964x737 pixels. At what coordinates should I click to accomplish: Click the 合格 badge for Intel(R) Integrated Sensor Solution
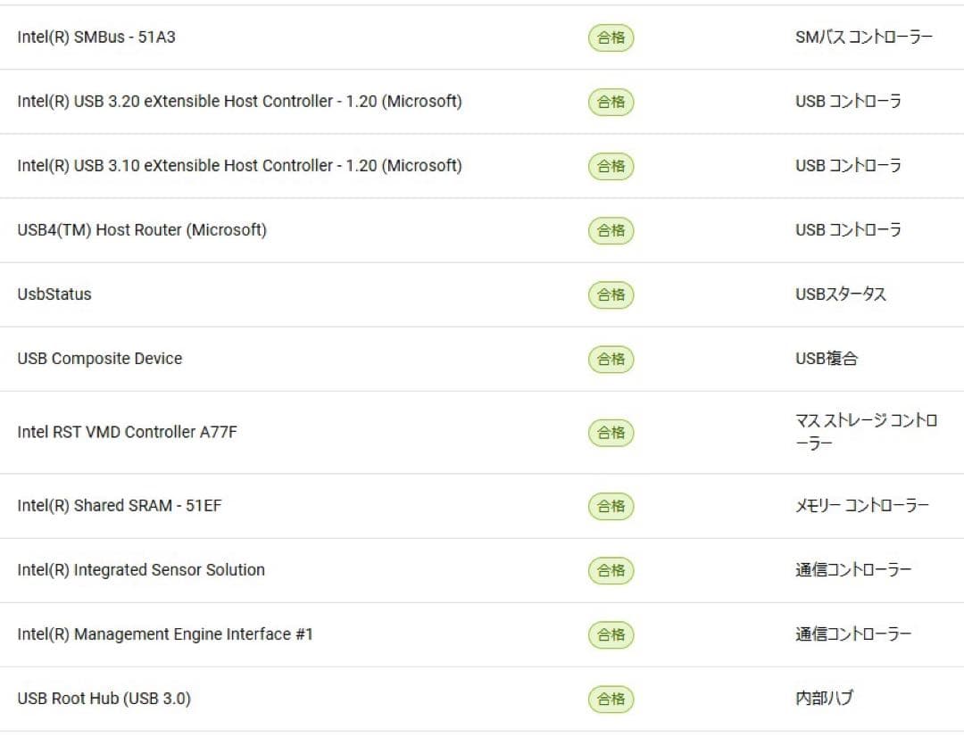pos(610,570)
